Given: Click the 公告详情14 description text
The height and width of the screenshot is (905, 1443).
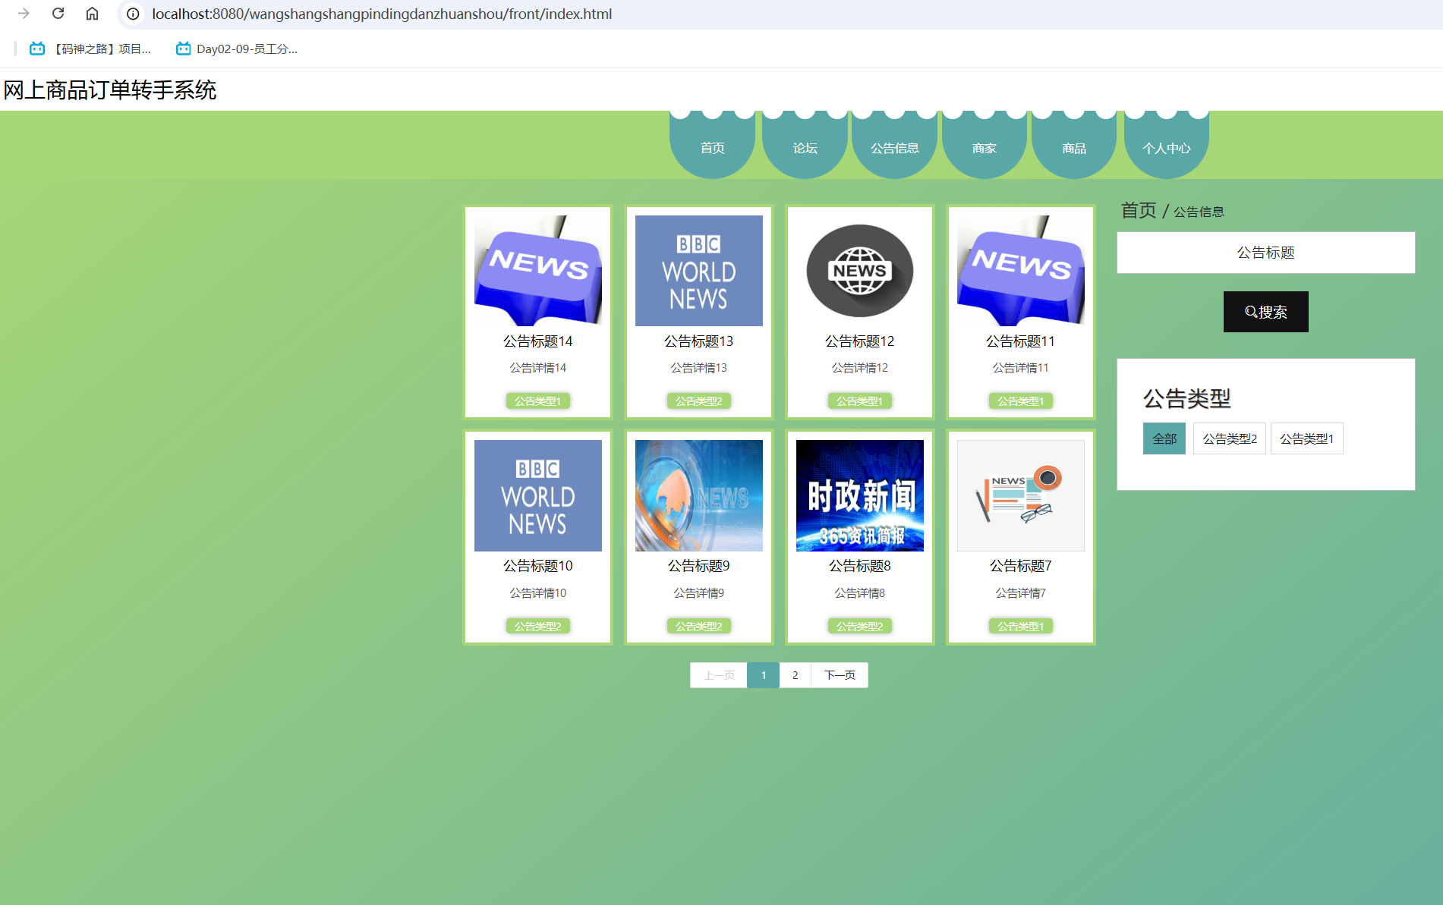Looking at the screenshot, I should [538, 368].
